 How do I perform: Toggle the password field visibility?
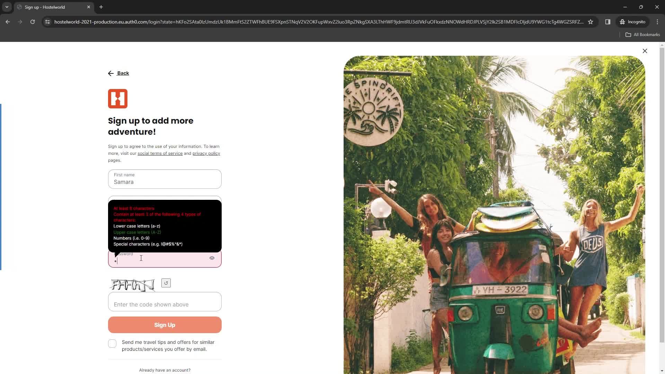coord(212,258)
